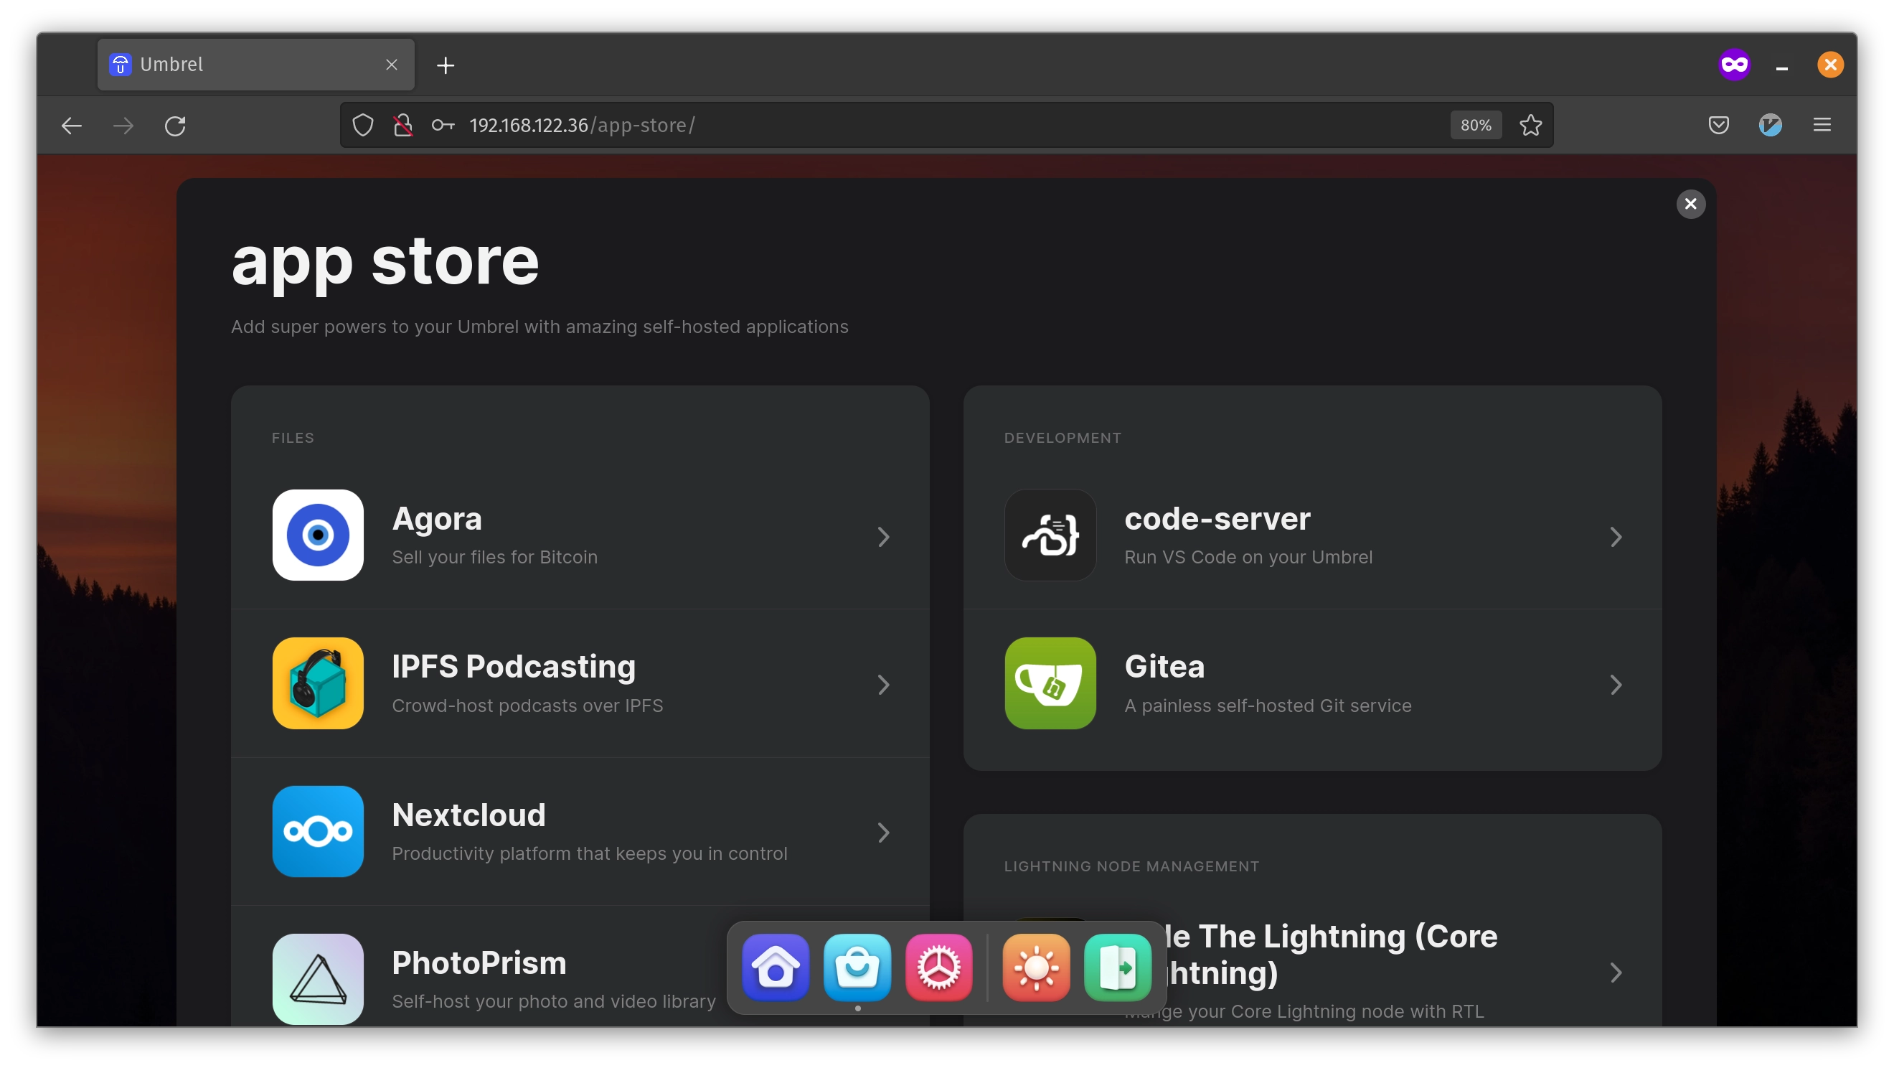Screen dimensions: 1894x1068
Task: Expand the Nextcloud row chevron
Action: pos(884,833)
